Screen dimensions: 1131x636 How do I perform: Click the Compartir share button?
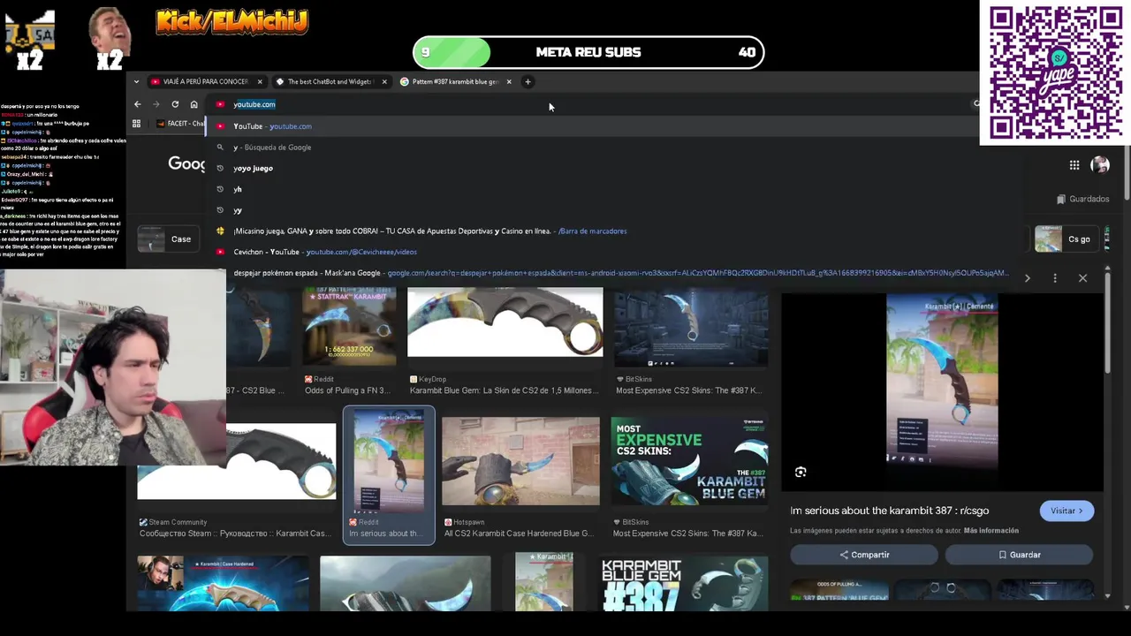[864, 555]
